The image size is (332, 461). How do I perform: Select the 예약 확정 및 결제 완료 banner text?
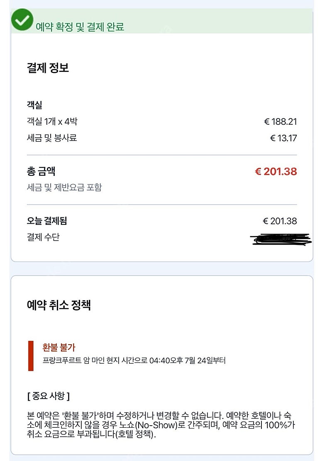[x=80, y=27]
